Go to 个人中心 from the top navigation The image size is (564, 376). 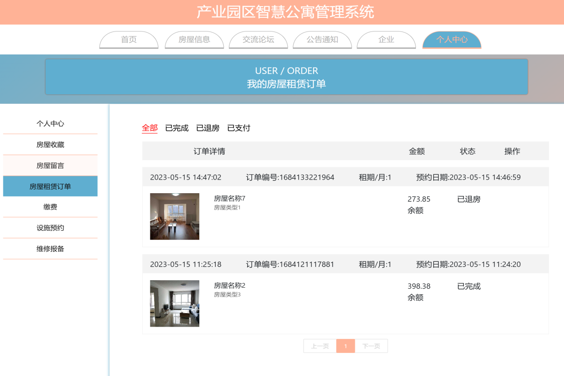coord(452,40)
